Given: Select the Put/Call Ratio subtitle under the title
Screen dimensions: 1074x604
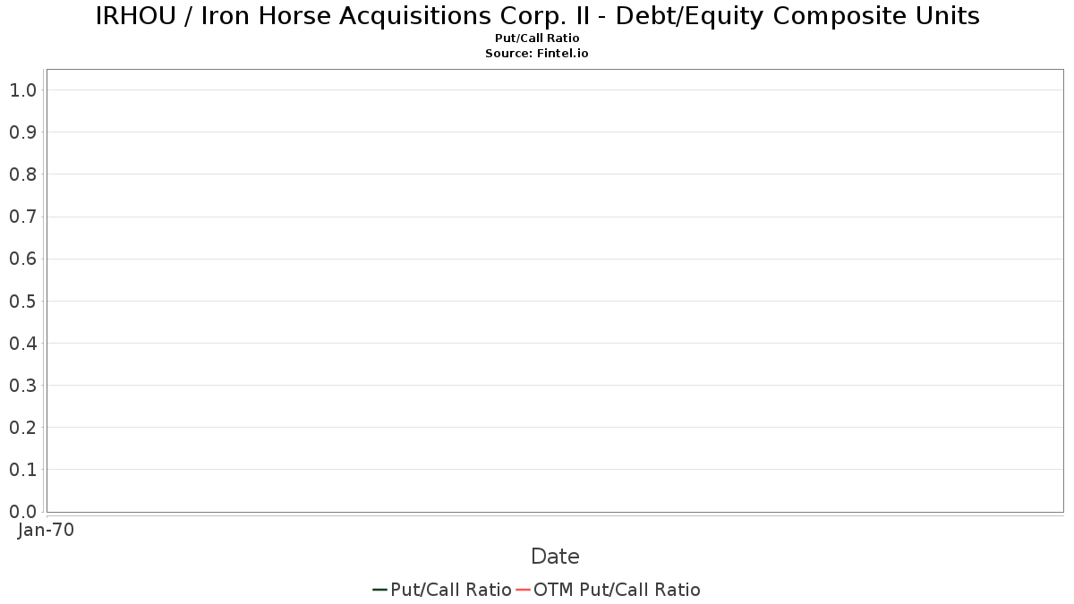Looking at the screenshot, I should pyautogui.click(x=537, y=38).
